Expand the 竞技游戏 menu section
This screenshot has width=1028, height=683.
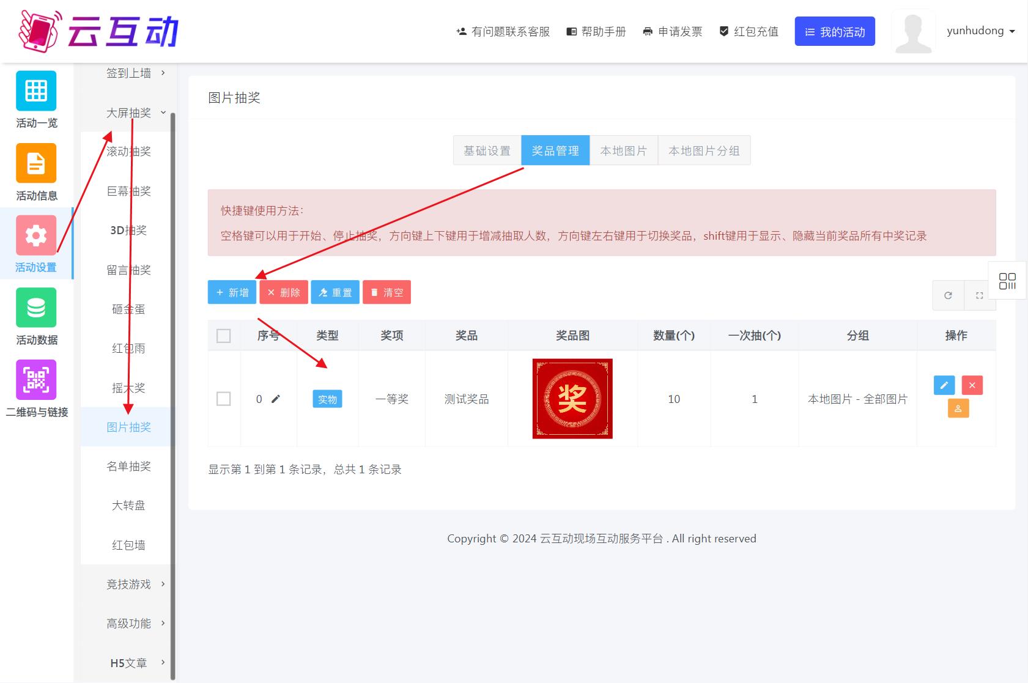[136, 585]
